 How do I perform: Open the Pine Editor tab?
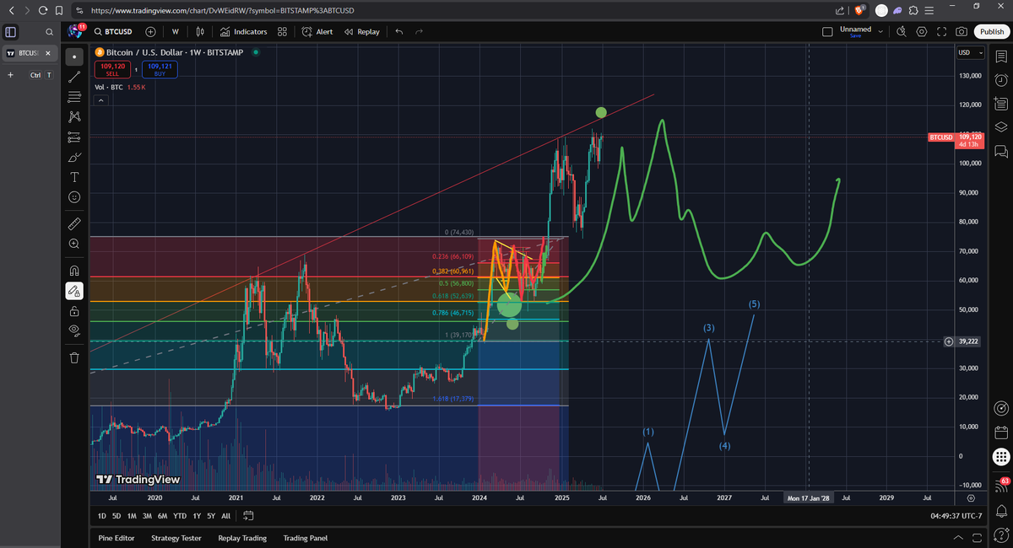[116, 538]
